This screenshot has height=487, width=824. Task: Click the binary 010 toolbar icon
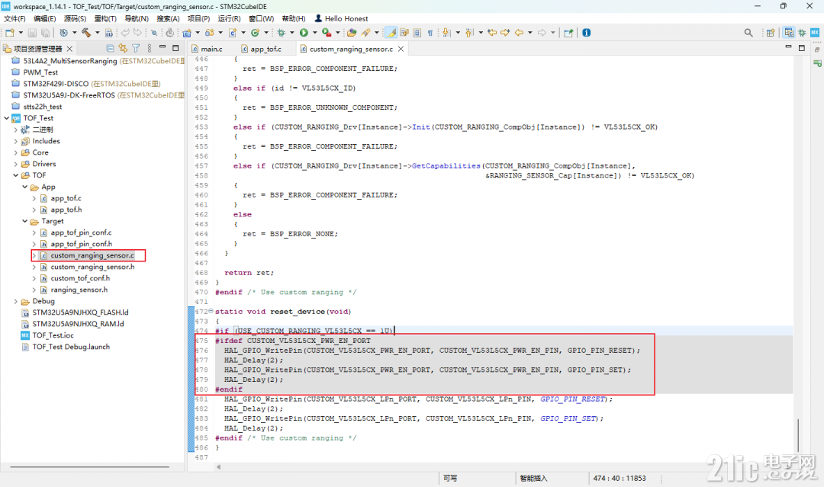coord(109,33)
